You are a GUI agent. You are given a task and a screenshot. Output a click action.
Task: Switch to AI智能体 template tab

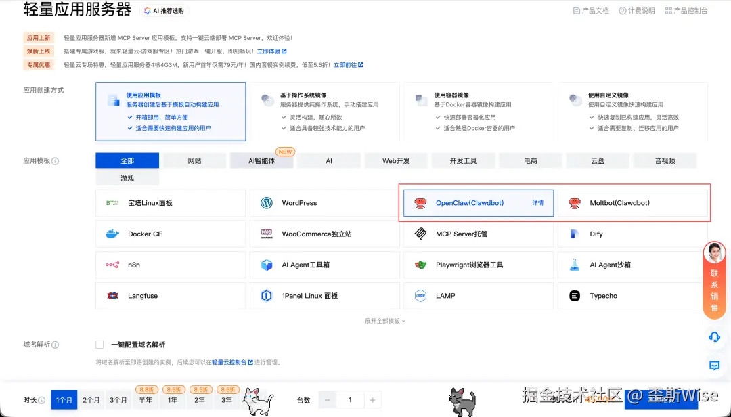(x=261, y=161)
